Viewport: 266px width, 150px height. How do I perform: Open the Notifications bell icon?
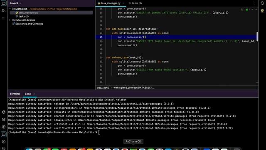coord(262,3)
